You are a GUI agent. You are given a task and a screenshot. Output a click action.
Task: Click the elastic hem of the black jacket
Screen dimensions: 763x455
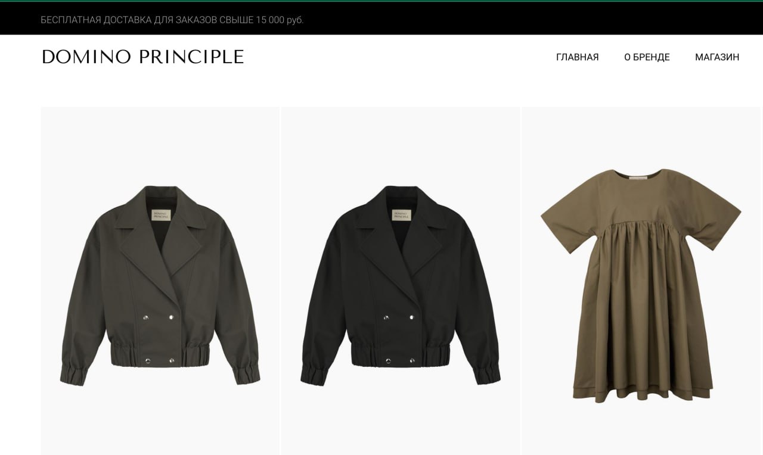point(399,356)
